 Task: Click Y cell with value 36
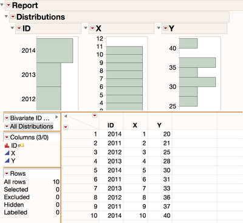point(166,198)
